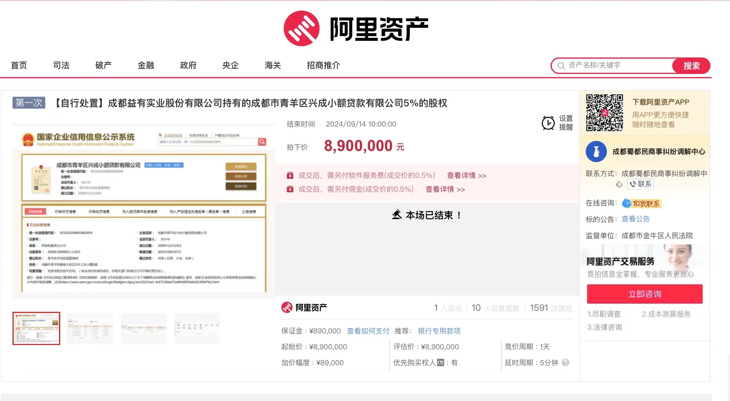Click the 2.成本测算服务 service item
730x401 pixels.
(666, 314)
